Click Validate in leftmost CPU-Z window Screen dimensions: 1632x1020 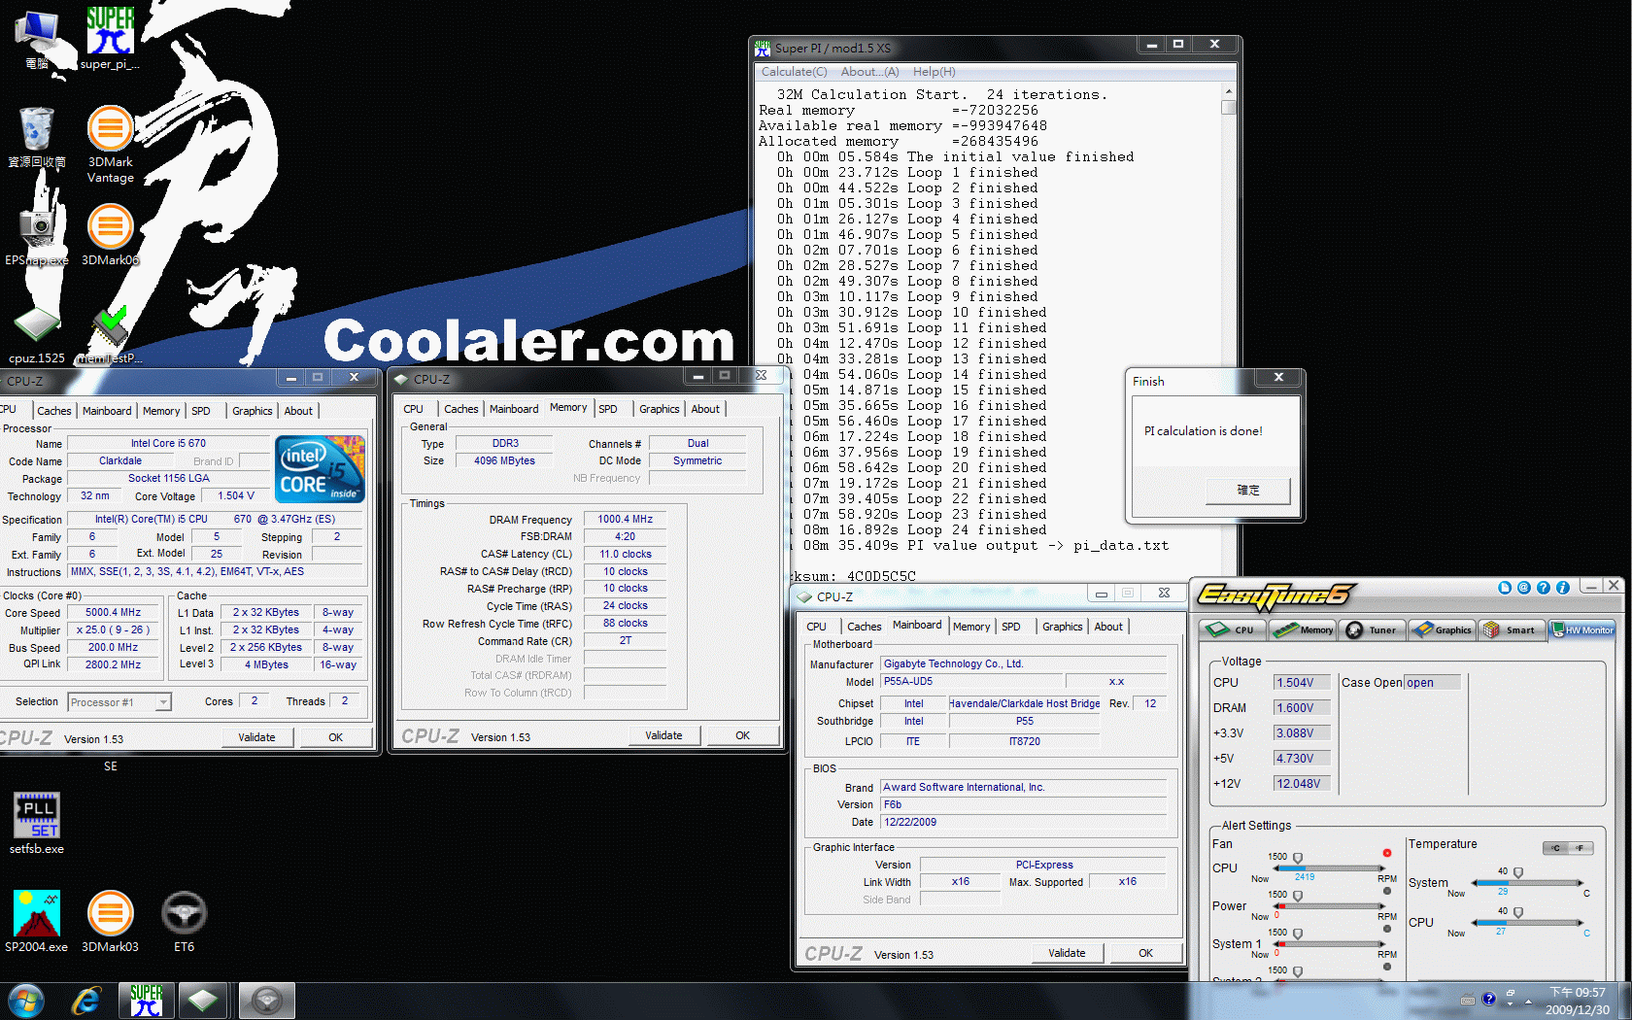coord(256,737)
